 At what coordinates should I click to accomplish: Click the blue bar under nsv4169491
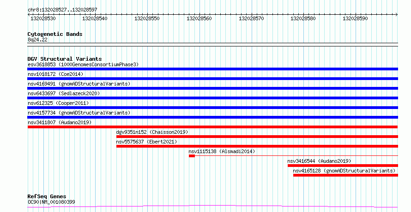pos(212,88)
